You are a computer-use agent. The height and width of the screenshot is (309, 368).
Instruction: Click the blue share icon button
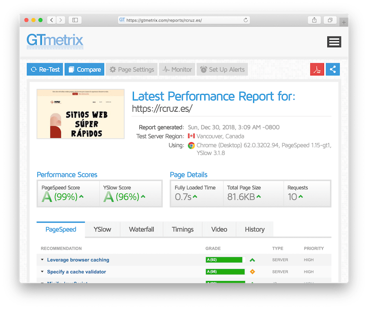(333, 69)
